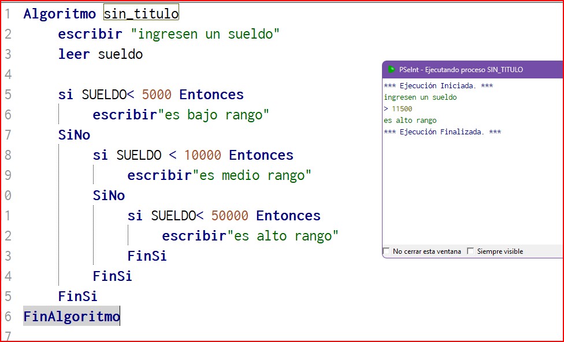
Task: Click the number 5000 in the first condition
Action: click(x=157, y=95)
